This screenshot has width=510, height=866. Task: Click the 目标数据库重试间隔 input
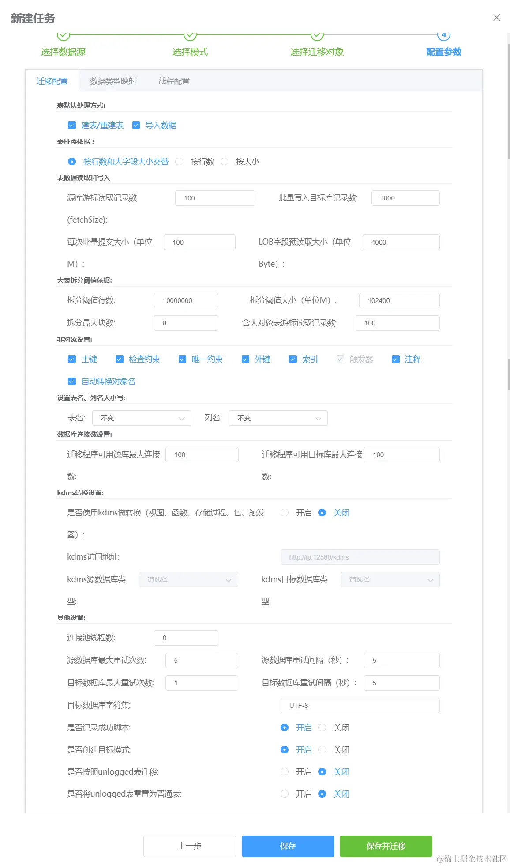[x=402, y=683]
